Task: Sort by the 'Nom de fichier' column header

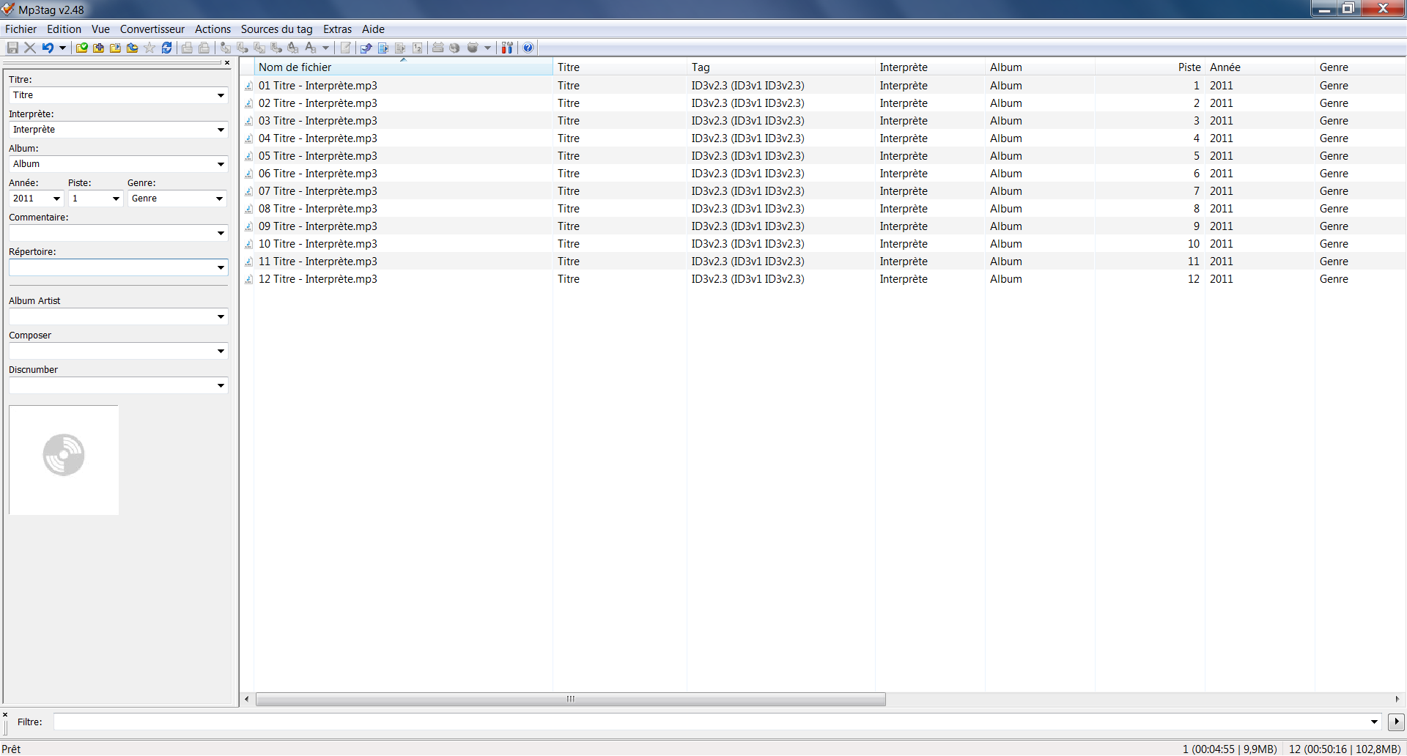Action: [403, 67]
